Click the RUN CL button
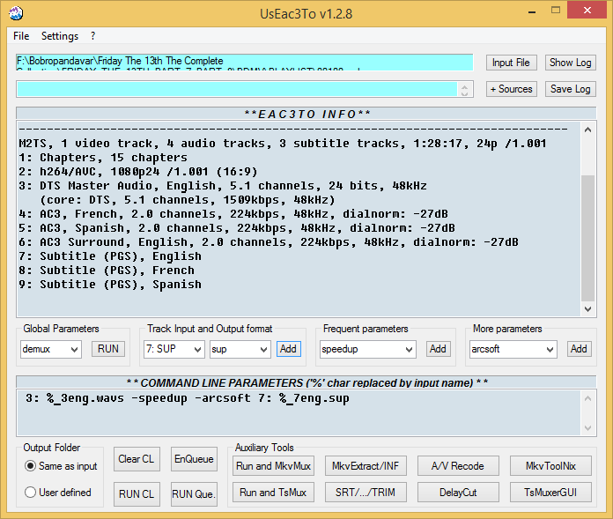This screenshot has width=613, height=519. pyautogui.click(x=137, y=494)
